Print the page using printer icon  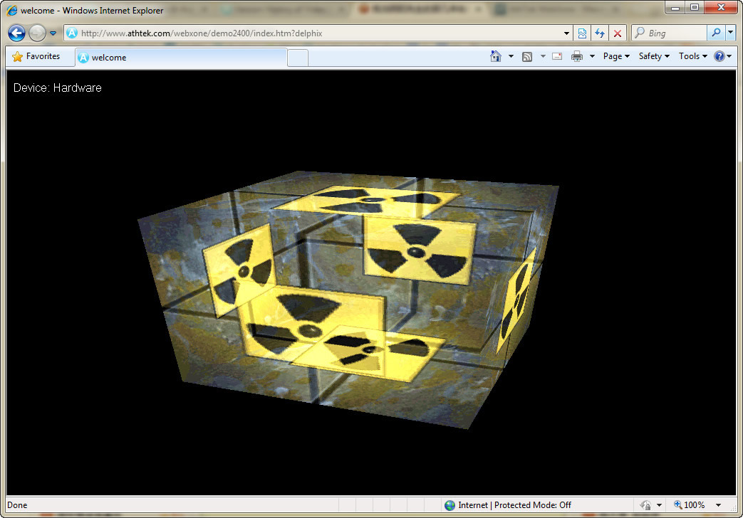577,56
